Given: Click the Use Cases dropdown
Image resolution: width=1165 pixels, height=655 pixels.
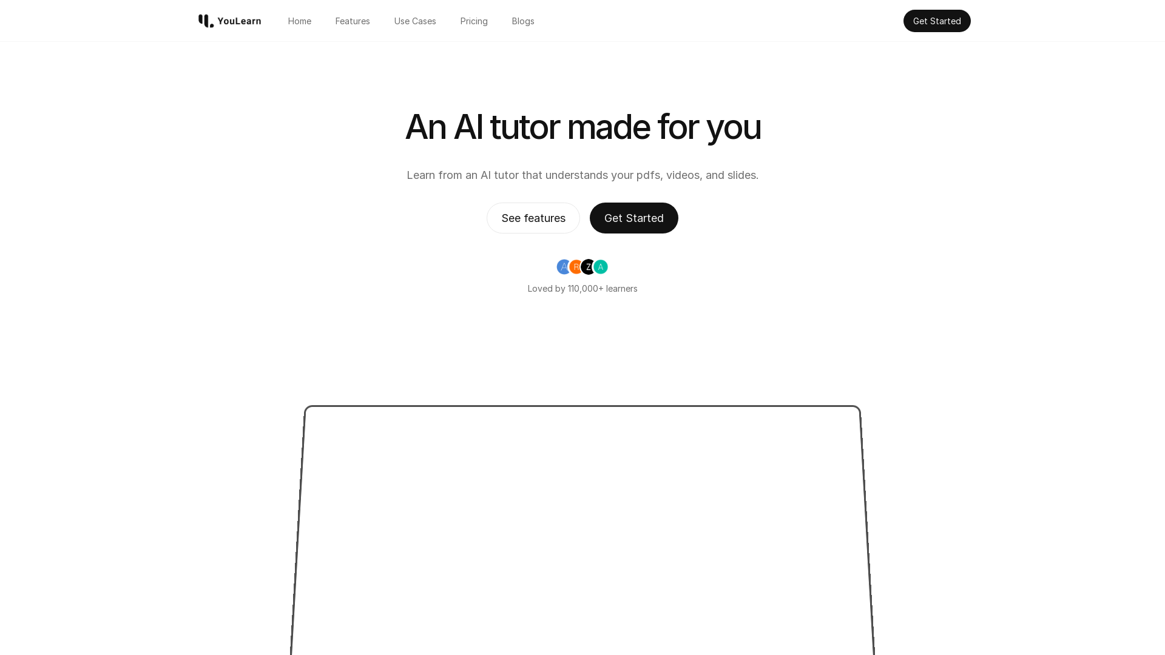Looking at the screenshot, I should click(x=415, y=20).
